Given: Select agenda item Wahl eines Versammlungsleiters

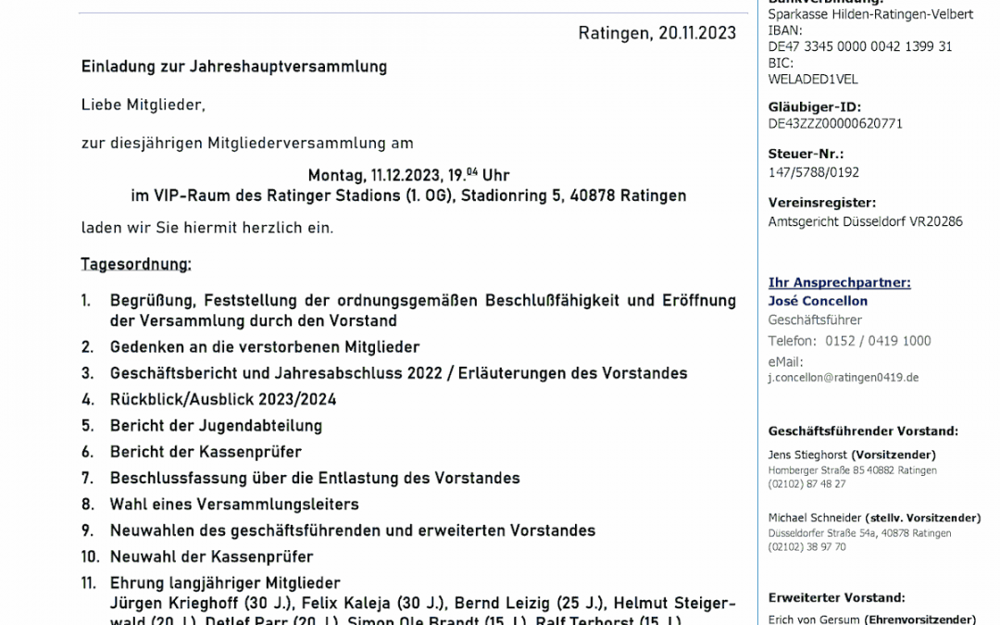Looking at the screenshot, I should [239, 504].
